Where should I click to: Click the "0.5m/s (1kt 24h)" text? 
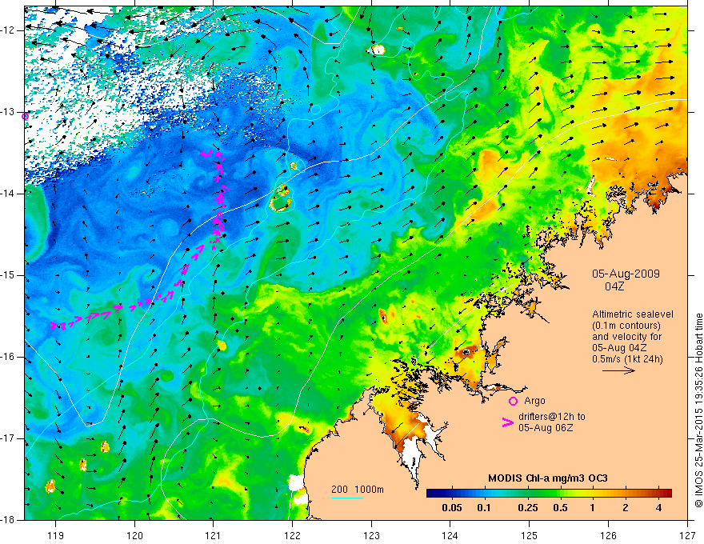point(627,359)
